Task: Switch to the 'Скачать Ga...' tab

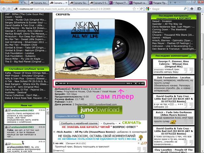Action: click(78, 3)
